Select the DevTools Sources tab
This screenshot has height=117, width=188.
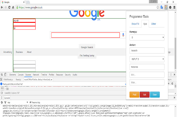[28, 75]
